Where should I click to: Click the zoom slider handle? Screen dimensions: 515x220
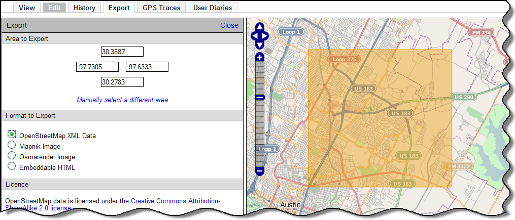click(x=259, y=97)
